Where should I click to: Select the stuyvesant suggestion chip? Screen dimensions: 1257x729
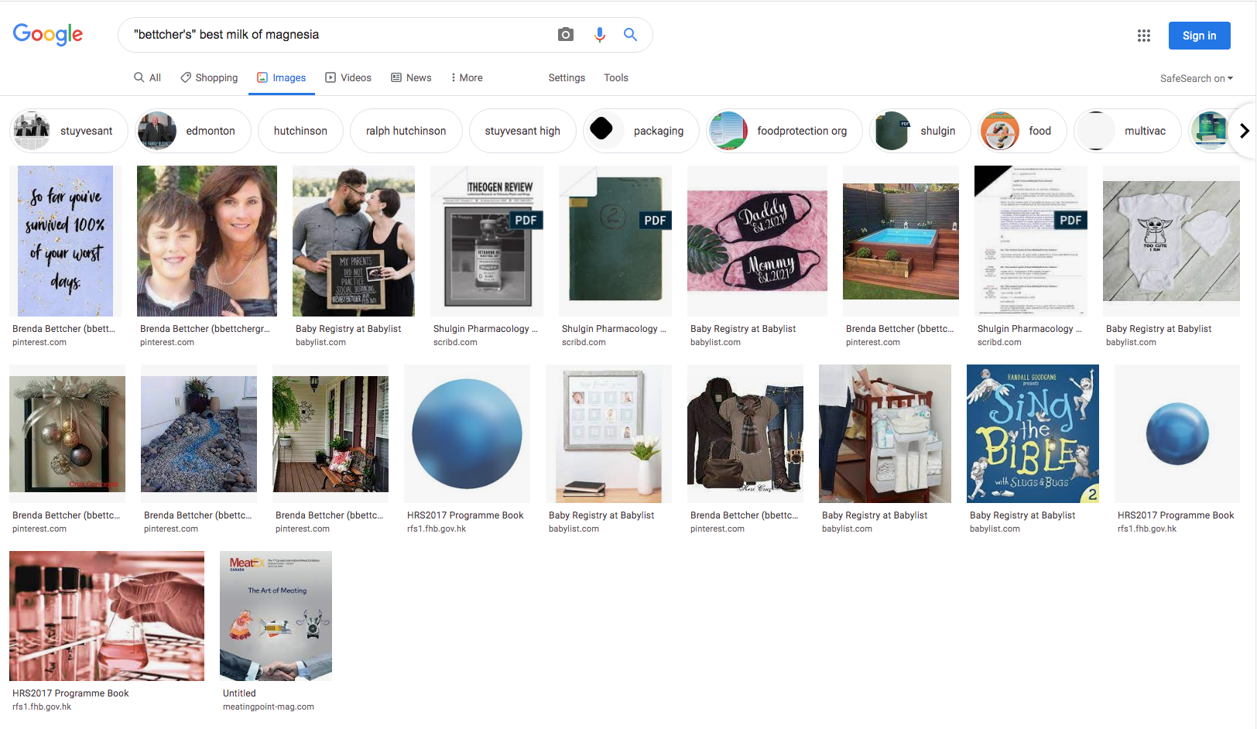tap(69, 131)
